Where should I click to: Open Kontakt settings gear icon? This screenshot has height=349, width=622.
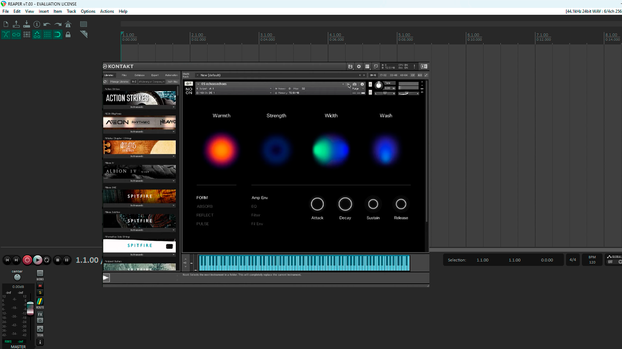point(359,66)
